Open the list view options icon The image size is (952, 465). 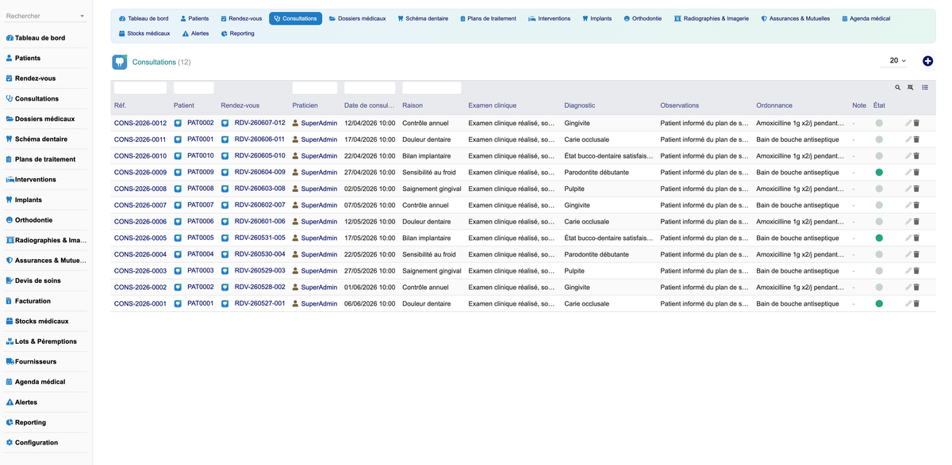[925, 88]
